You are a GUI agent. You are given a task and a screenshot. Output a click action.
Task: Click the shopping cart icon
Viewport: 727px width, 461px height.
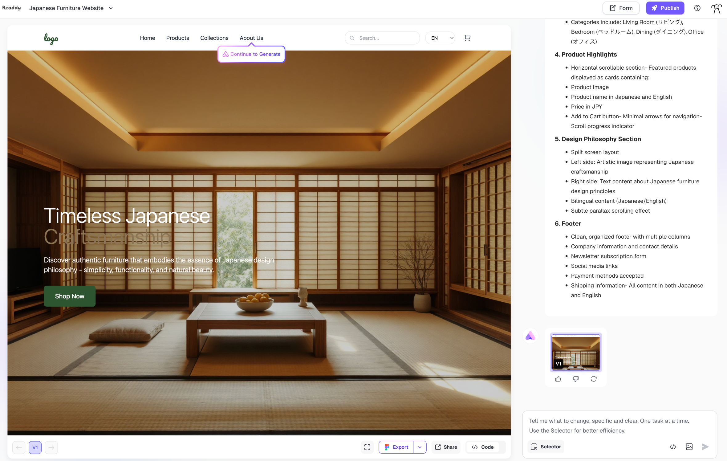pos(467,38)
